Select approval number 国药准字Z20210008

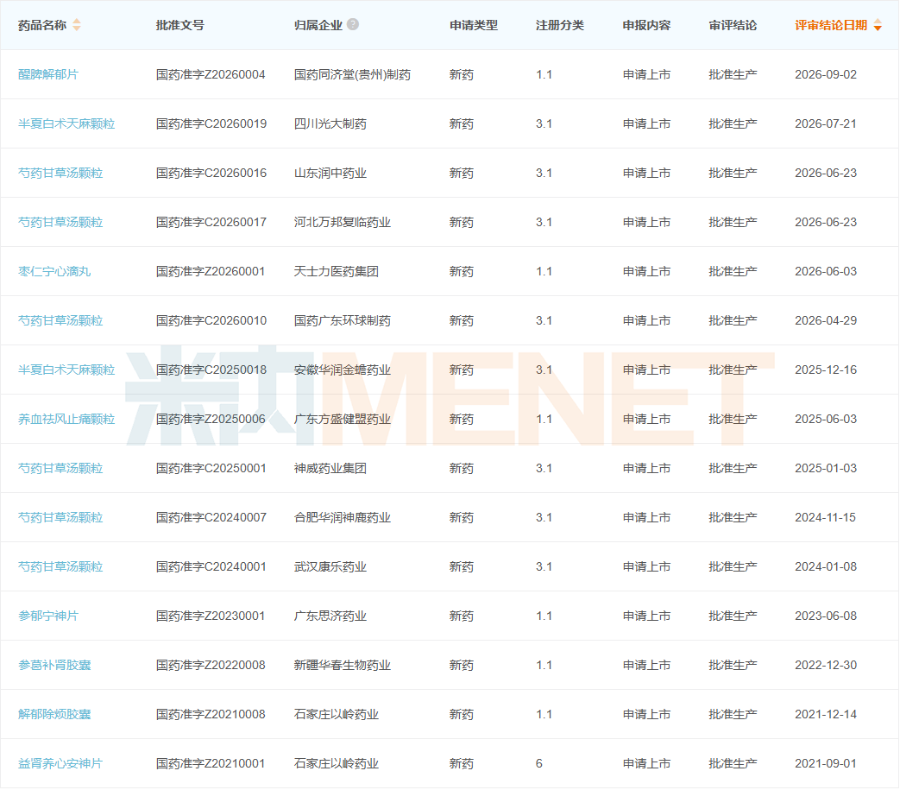click(x=211, y=715)
